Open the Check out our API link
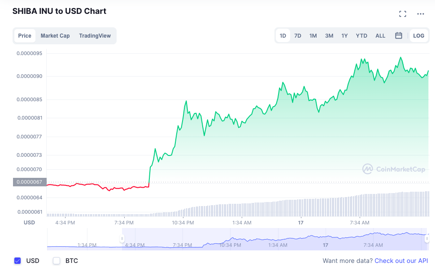This screenshot has width=435, height=271. click(401, 261)
